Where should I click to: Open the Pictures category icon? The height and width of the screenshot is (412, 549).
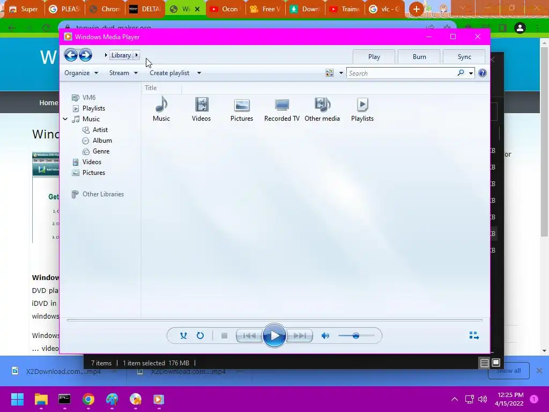(242, 109)
